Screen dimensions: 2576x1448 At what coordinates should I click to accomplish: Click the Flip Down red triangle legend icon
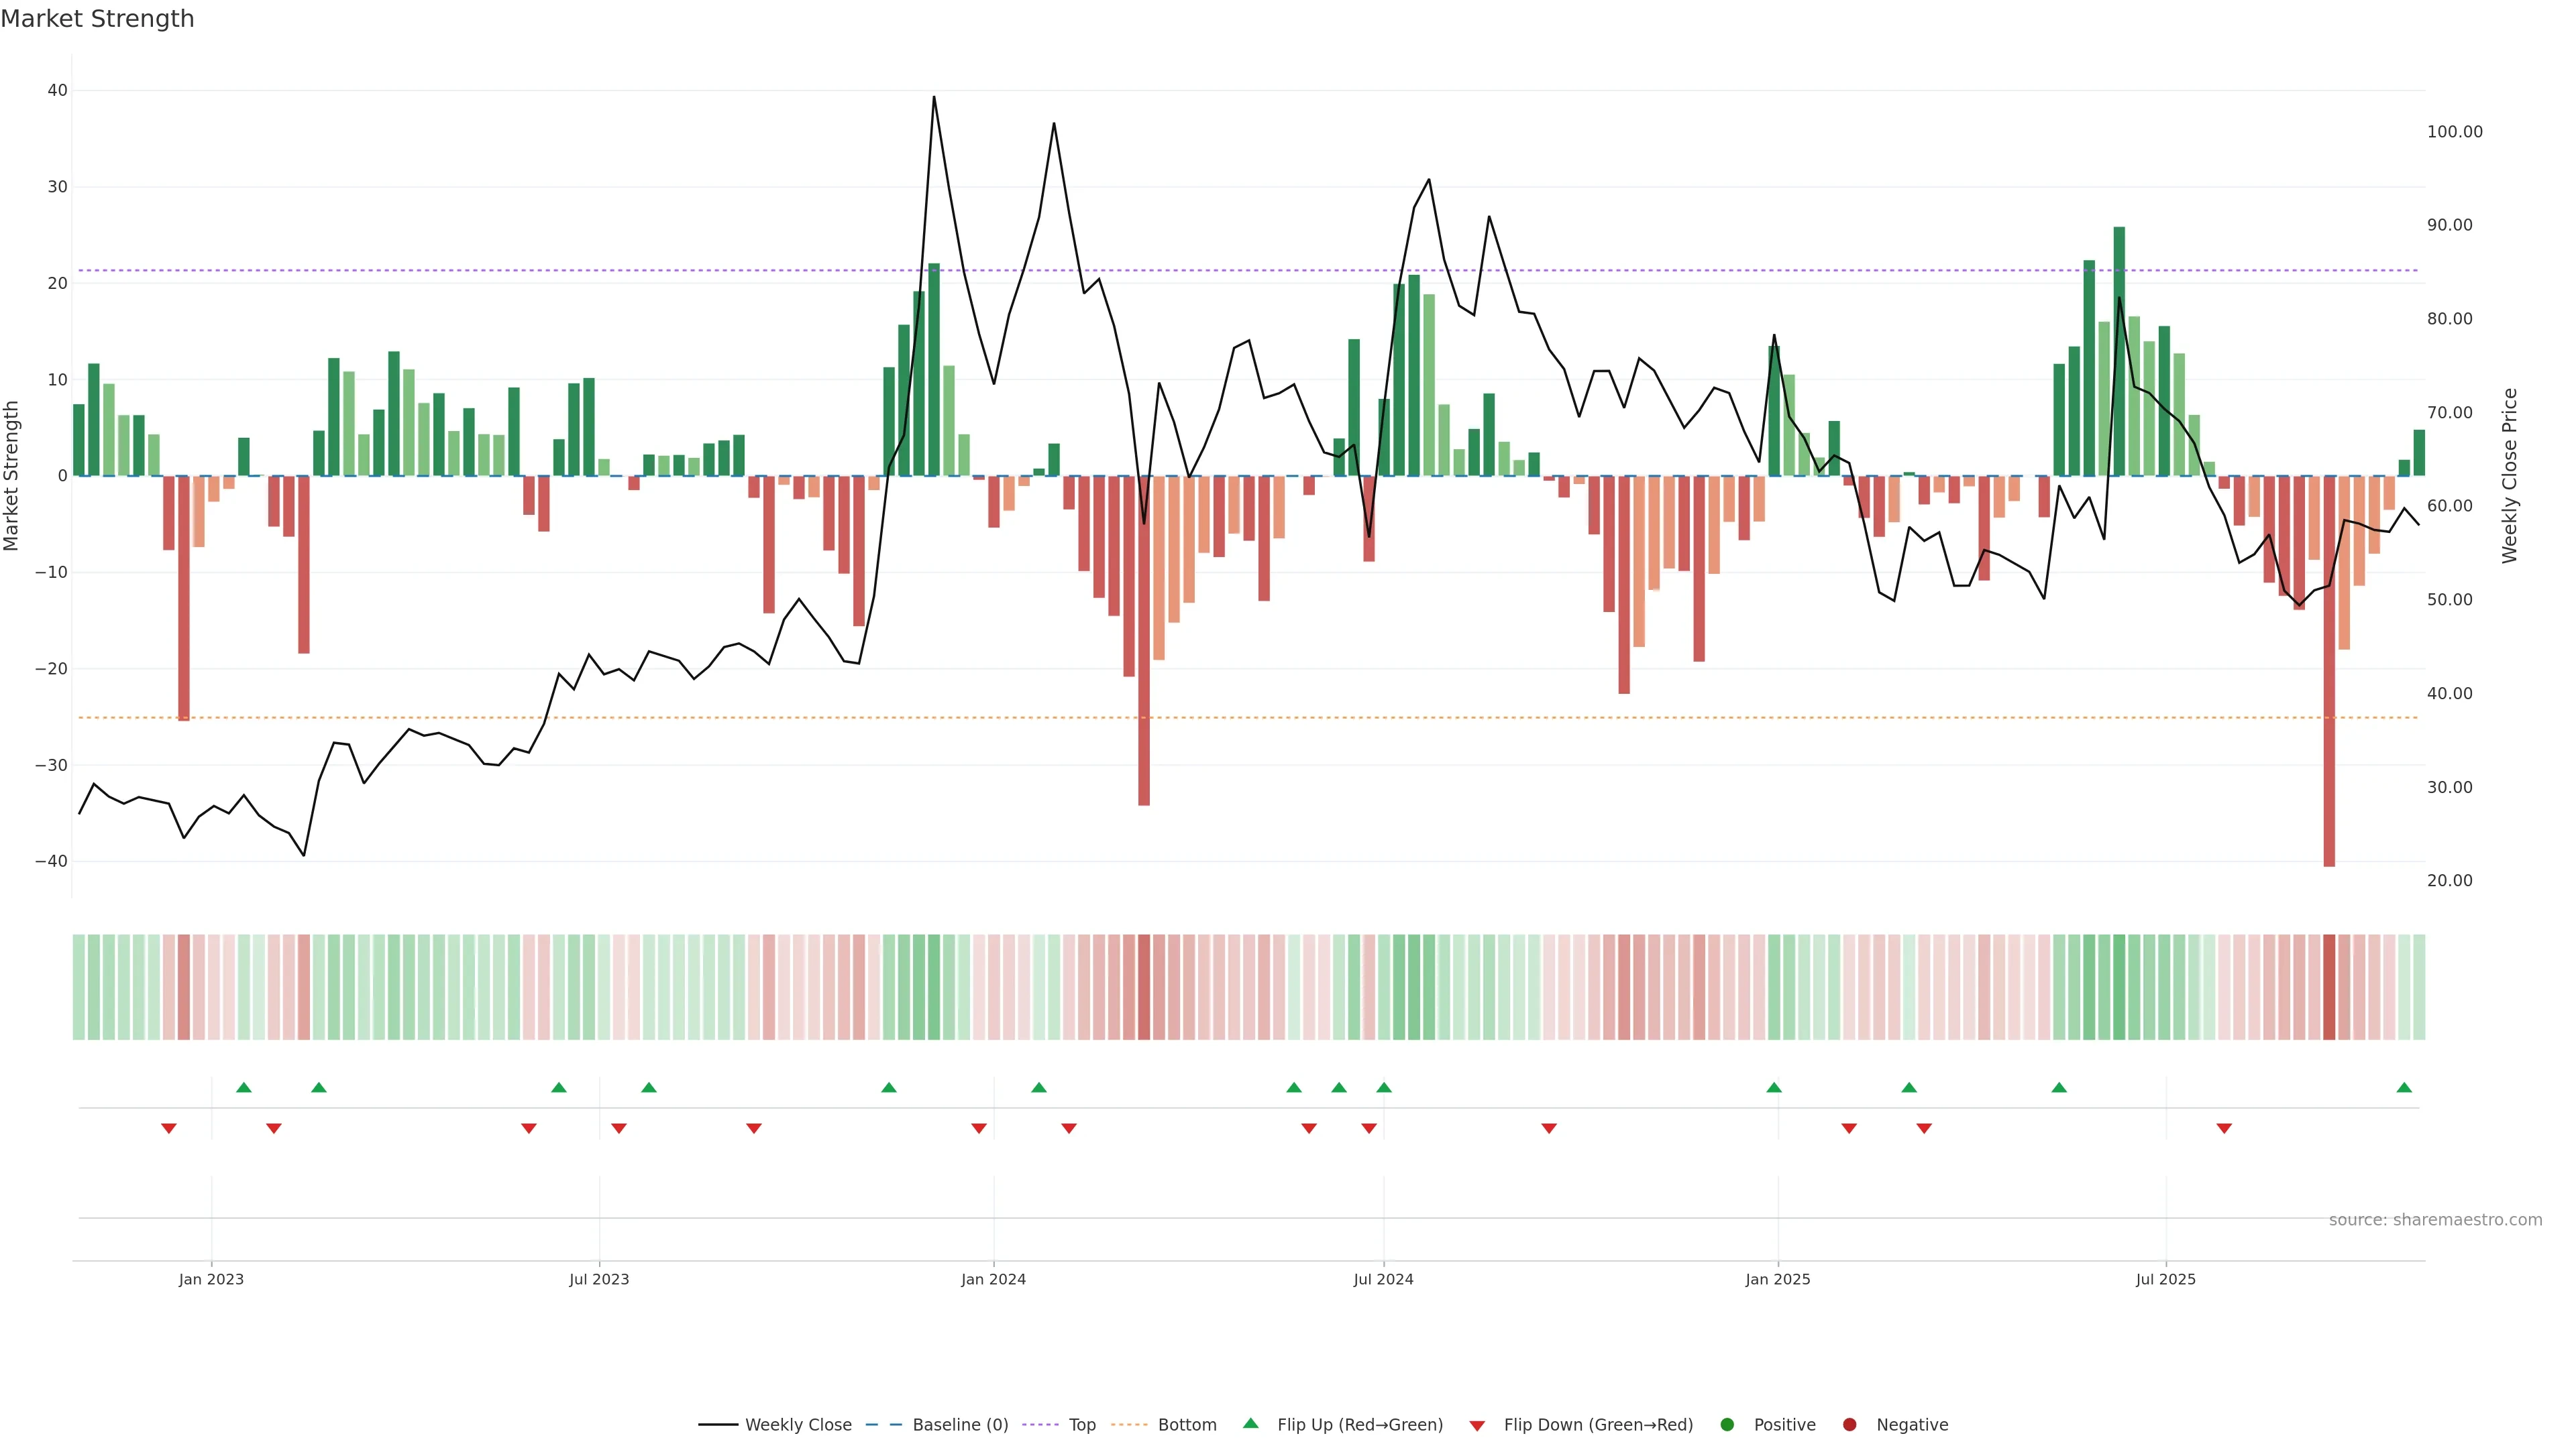[1477, 1426]
